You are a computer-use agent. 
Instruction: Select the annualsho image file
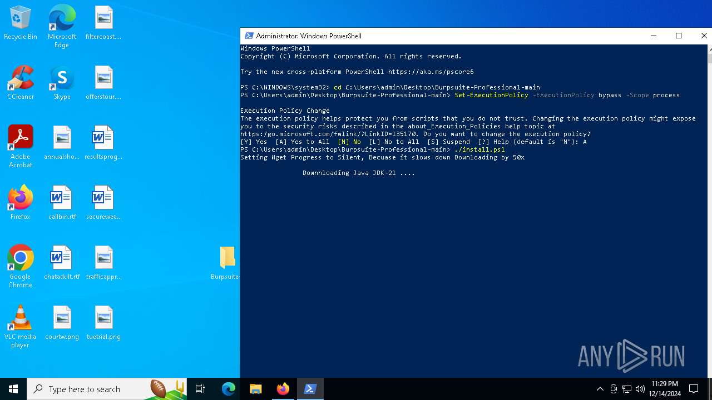tap(62, 143)
